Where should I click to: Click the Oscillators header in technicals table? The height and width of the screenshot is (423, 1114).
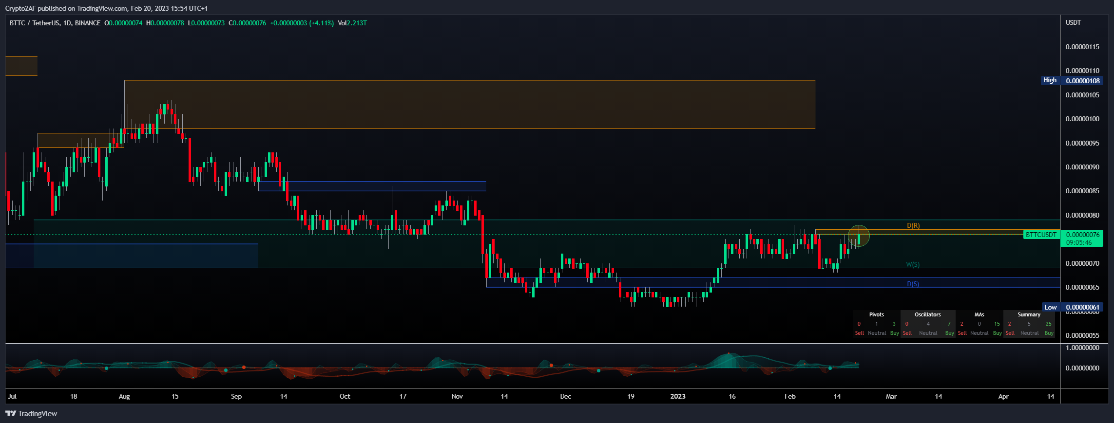(928, 314)
